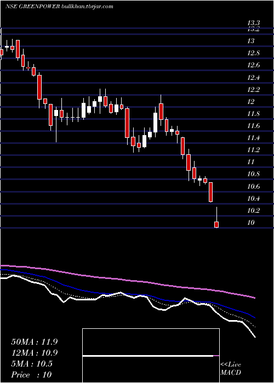This screenshot has height=383, width=274.
Task: Click the 12MA : 10.9 label
Action: tap(34, 353)
